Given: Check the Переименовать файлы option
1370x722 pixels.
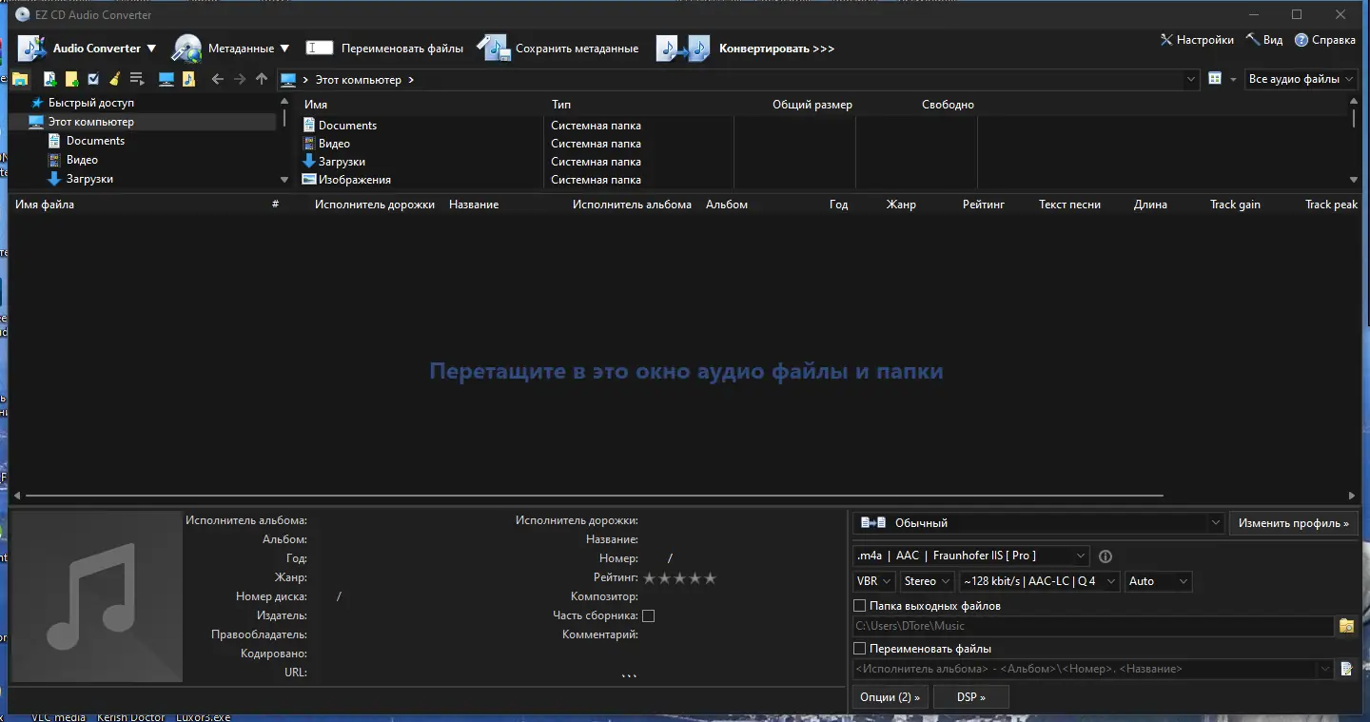Looking at the screenshot, I should click(859, 648).
